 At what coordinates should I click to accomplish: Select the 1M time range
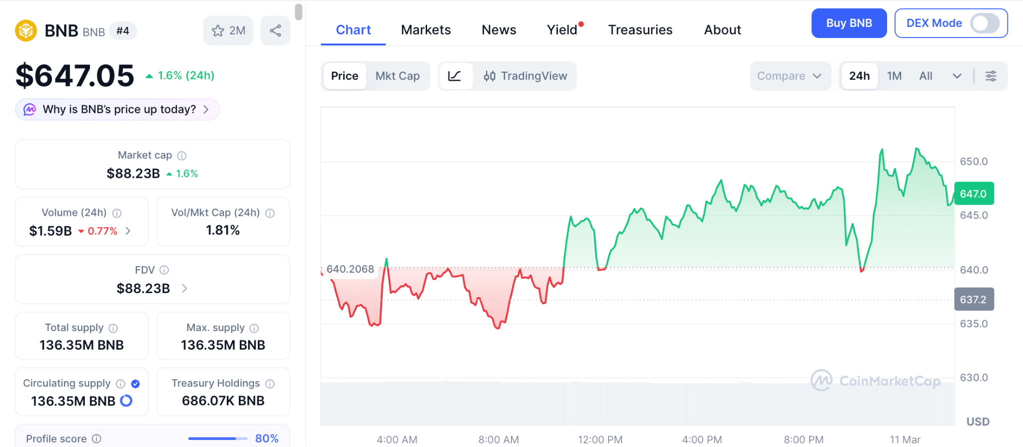(x=894, y=76)
